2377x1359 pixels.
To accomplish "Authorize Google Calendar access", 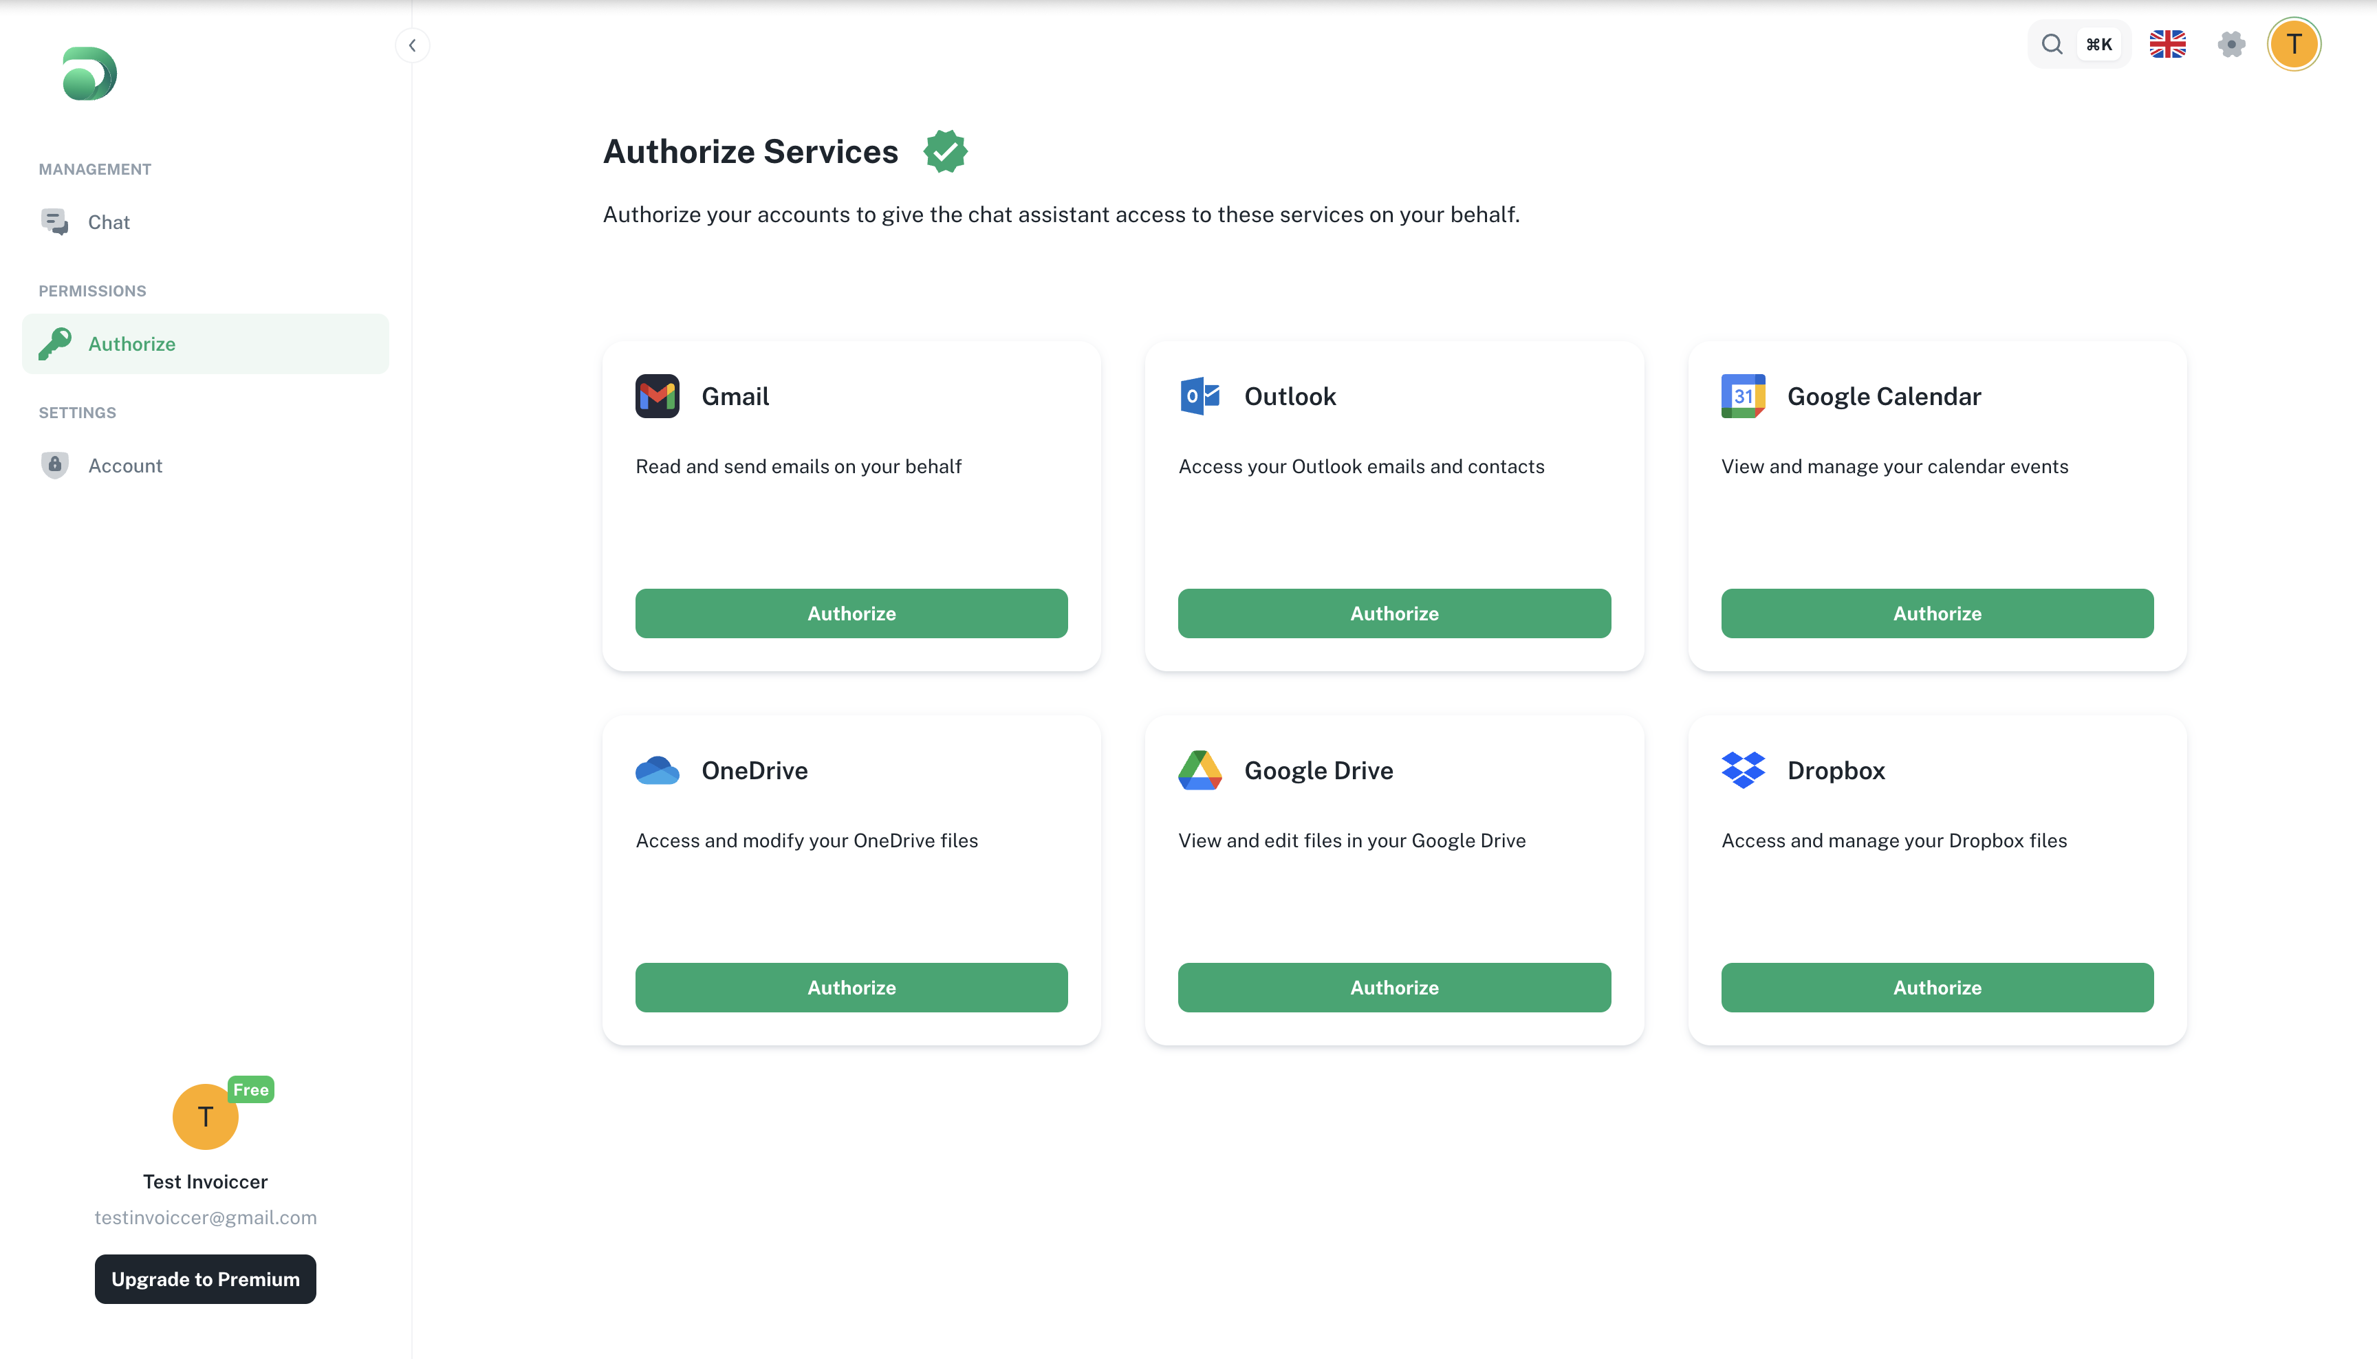I will (1938, 613).
